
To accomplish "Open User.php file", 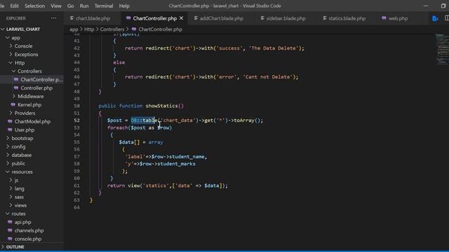I will coord(25,130).
